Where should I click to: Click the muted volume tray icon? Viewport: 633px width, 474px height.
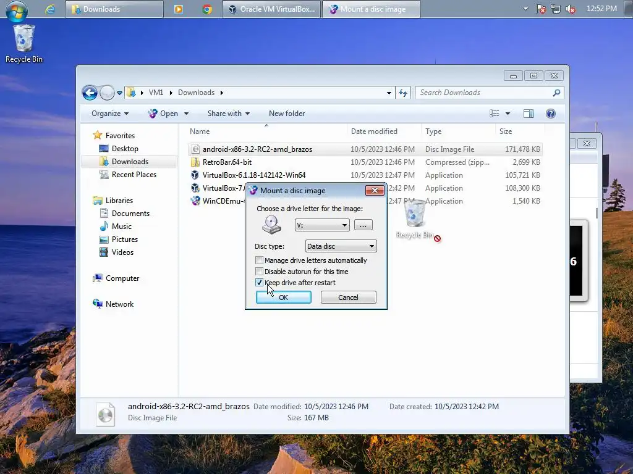(571, 9)
